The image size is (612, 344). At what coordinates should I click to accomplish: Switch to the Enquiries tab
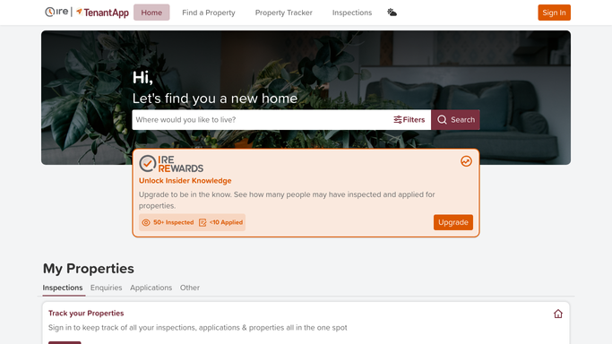(106, 288)
